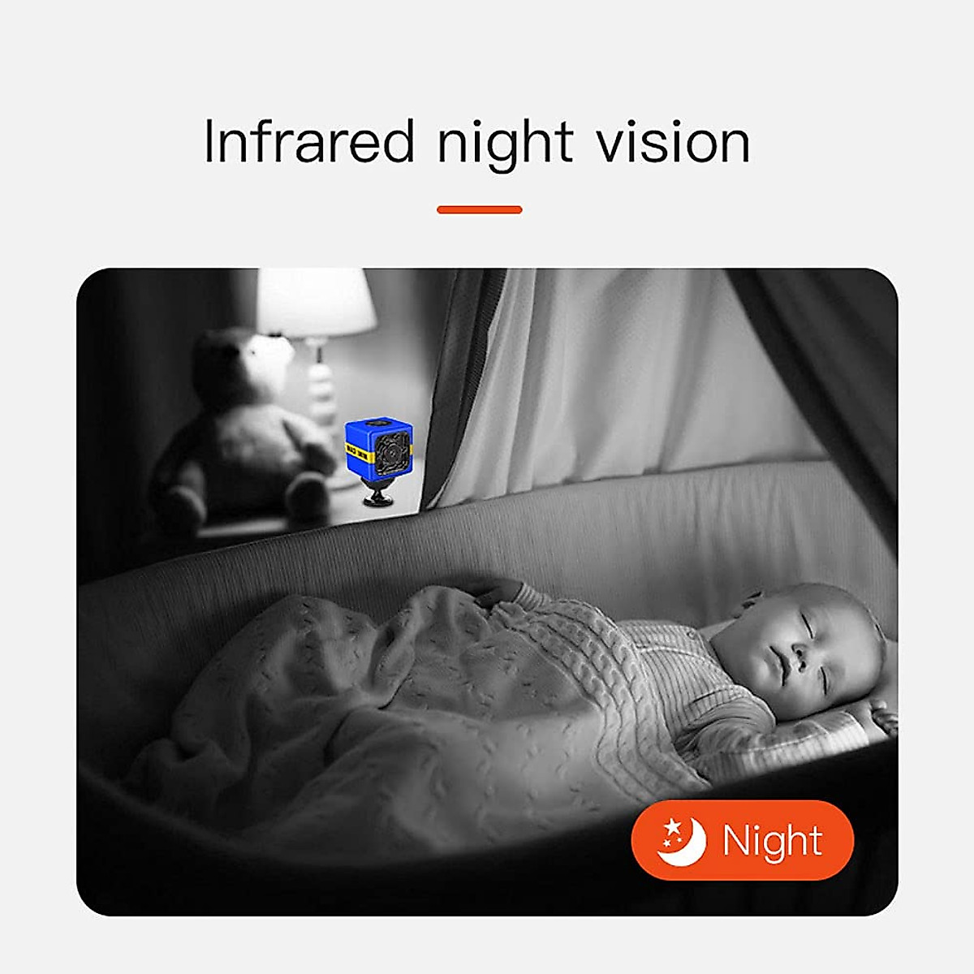Click the Infrared night vision heading
This screenshot has width=974, height=974.
(476, 143)
